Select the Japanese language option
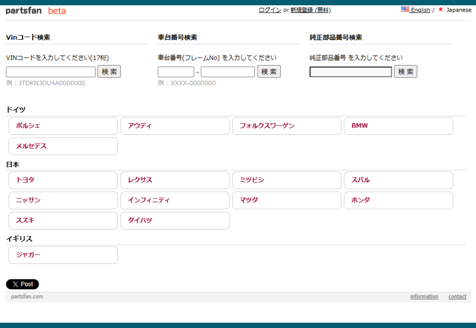The height and width of the screenshot is (328, 476). pyautogui.click(x=458, y=10)
